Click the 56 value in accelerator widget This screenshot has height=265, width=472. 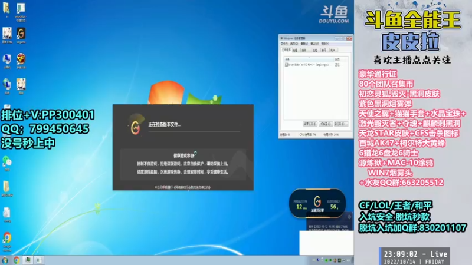pos(334,207)
